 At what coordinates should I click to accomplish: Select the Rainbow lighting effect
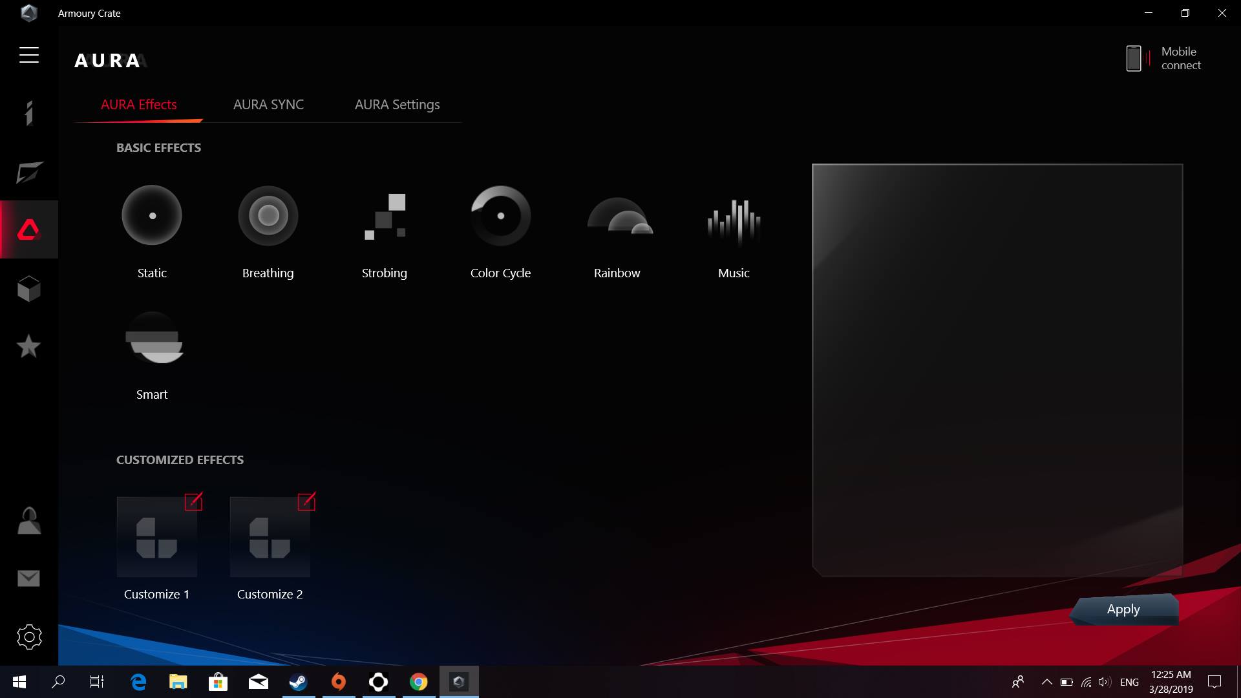(619, 215)
